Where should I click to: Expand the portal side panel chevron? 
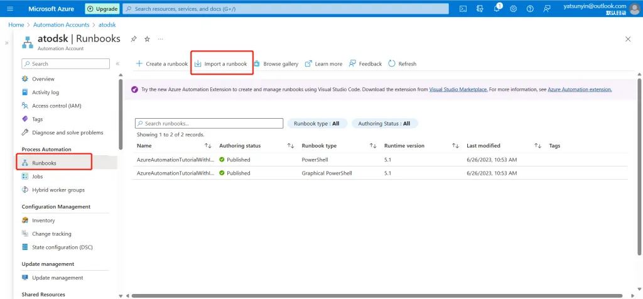point(6,43)
